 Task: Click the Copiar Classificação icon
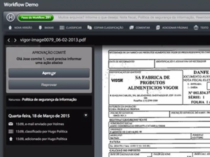[90, 27]
